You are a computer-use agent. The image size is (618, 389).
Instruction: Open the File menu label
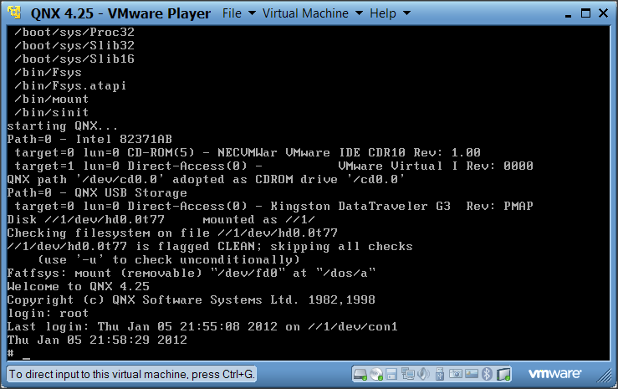pos(232,13)
